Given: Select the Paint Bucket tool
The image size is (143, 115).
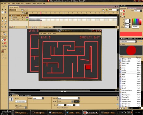Looking at the screenshot, I should point(5,27).
